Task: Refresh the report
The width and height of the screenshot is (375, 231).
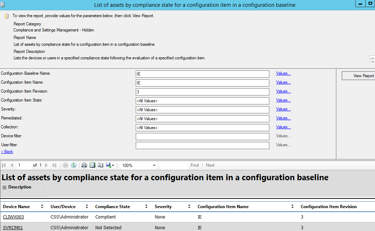Action: click(x=74, y=165)
